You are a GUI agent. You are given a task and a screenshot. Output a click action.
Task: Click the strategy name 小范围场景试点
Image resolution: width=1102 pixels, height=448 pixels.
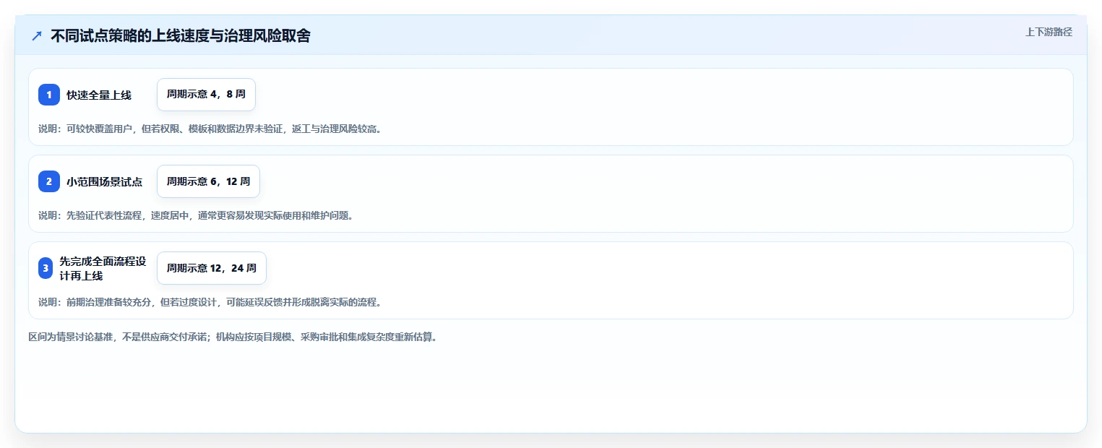click(x=105, y=181)
